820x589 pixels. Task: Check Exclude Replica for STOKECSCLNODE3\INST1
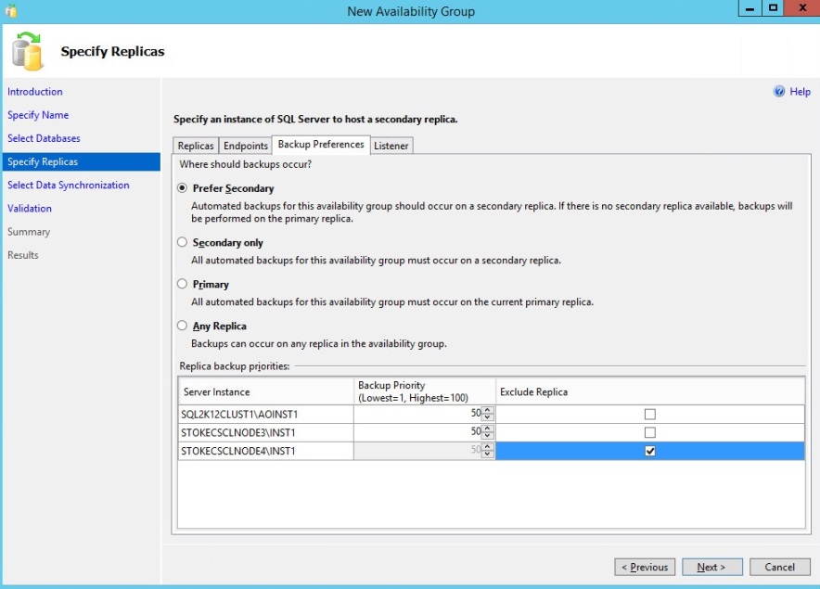pyautogui.click(x=649, y=432)
